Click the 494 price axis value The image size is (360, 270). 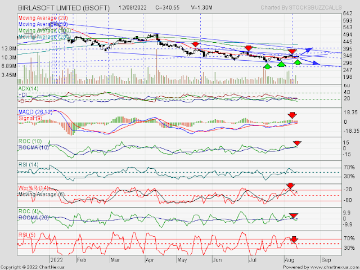(x=348, y=35)
